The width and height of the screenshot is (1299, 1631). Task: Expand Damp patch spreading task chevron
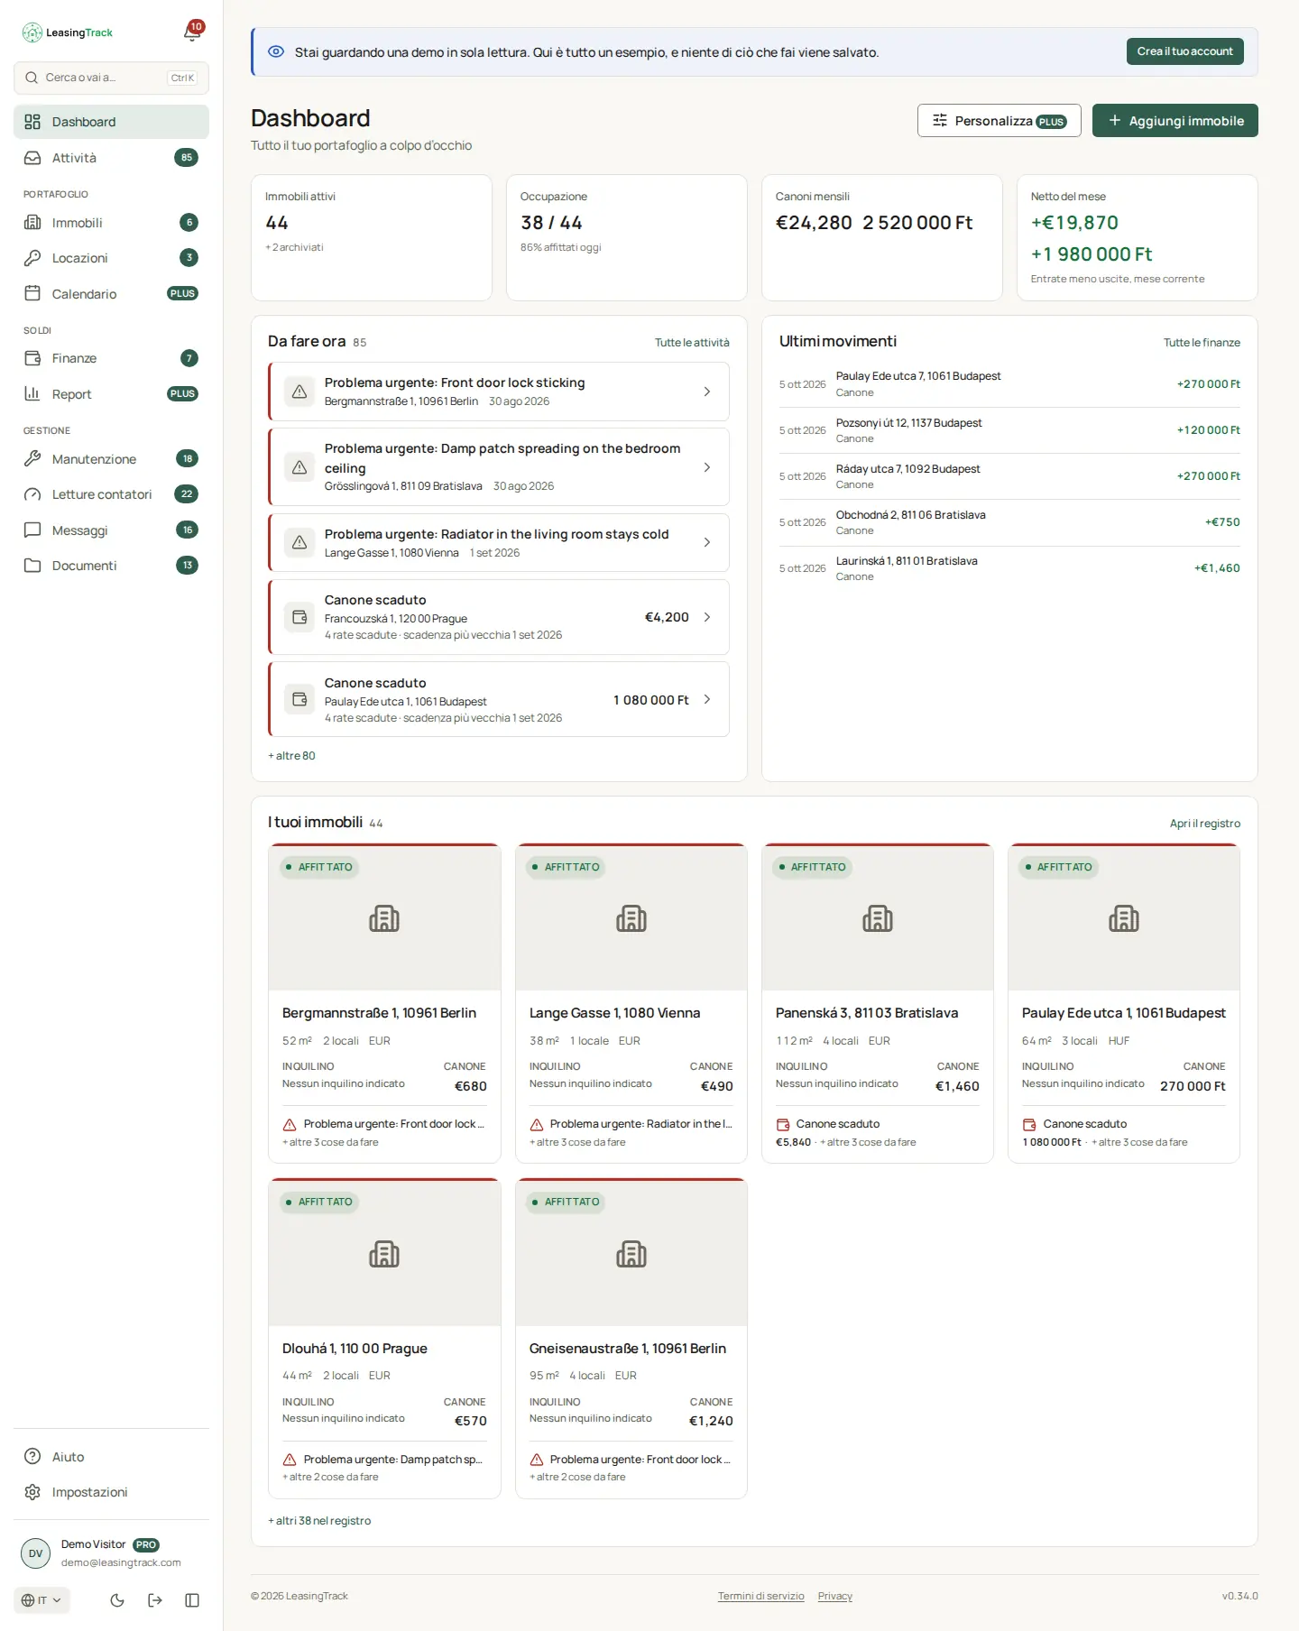pos(707,467)
